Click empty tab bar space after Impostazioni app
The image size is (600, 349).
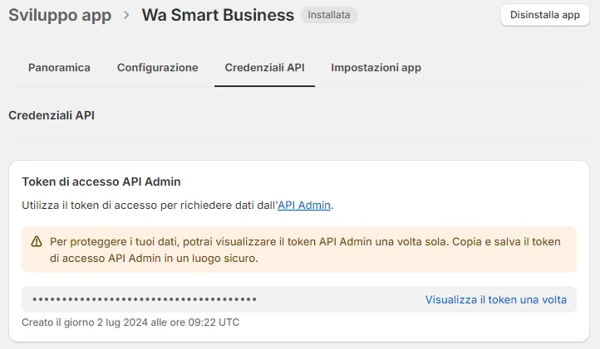pos(507,68)
